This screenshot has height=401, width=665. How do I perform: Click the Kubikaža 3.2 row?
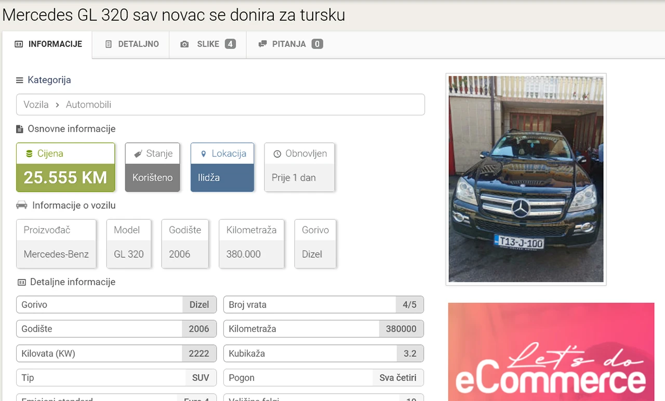(324, 353)
